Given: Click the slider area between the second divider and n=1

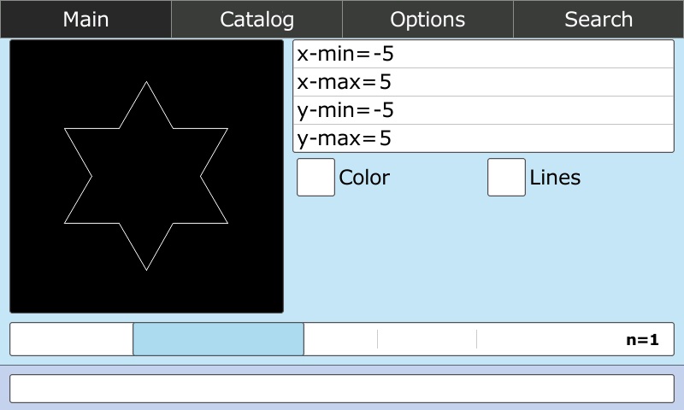Looking at the screenshot, I should click(x=547, y=339).
